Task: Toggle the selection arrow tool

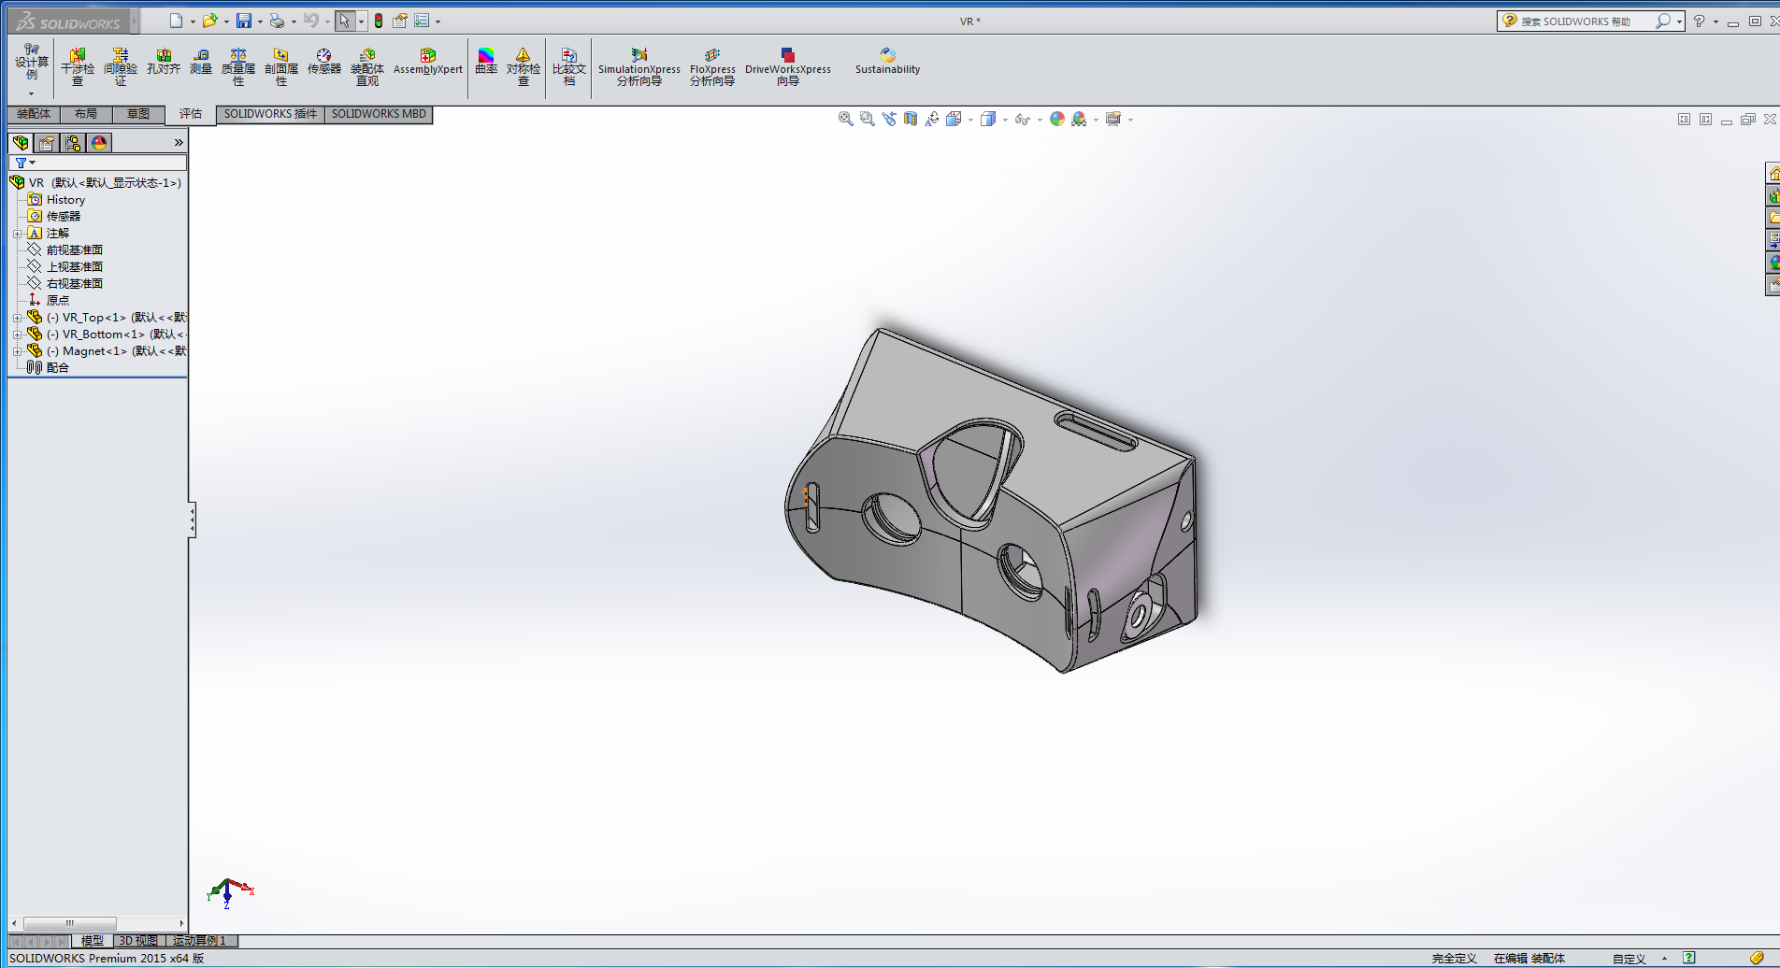Action: point(344,21)
